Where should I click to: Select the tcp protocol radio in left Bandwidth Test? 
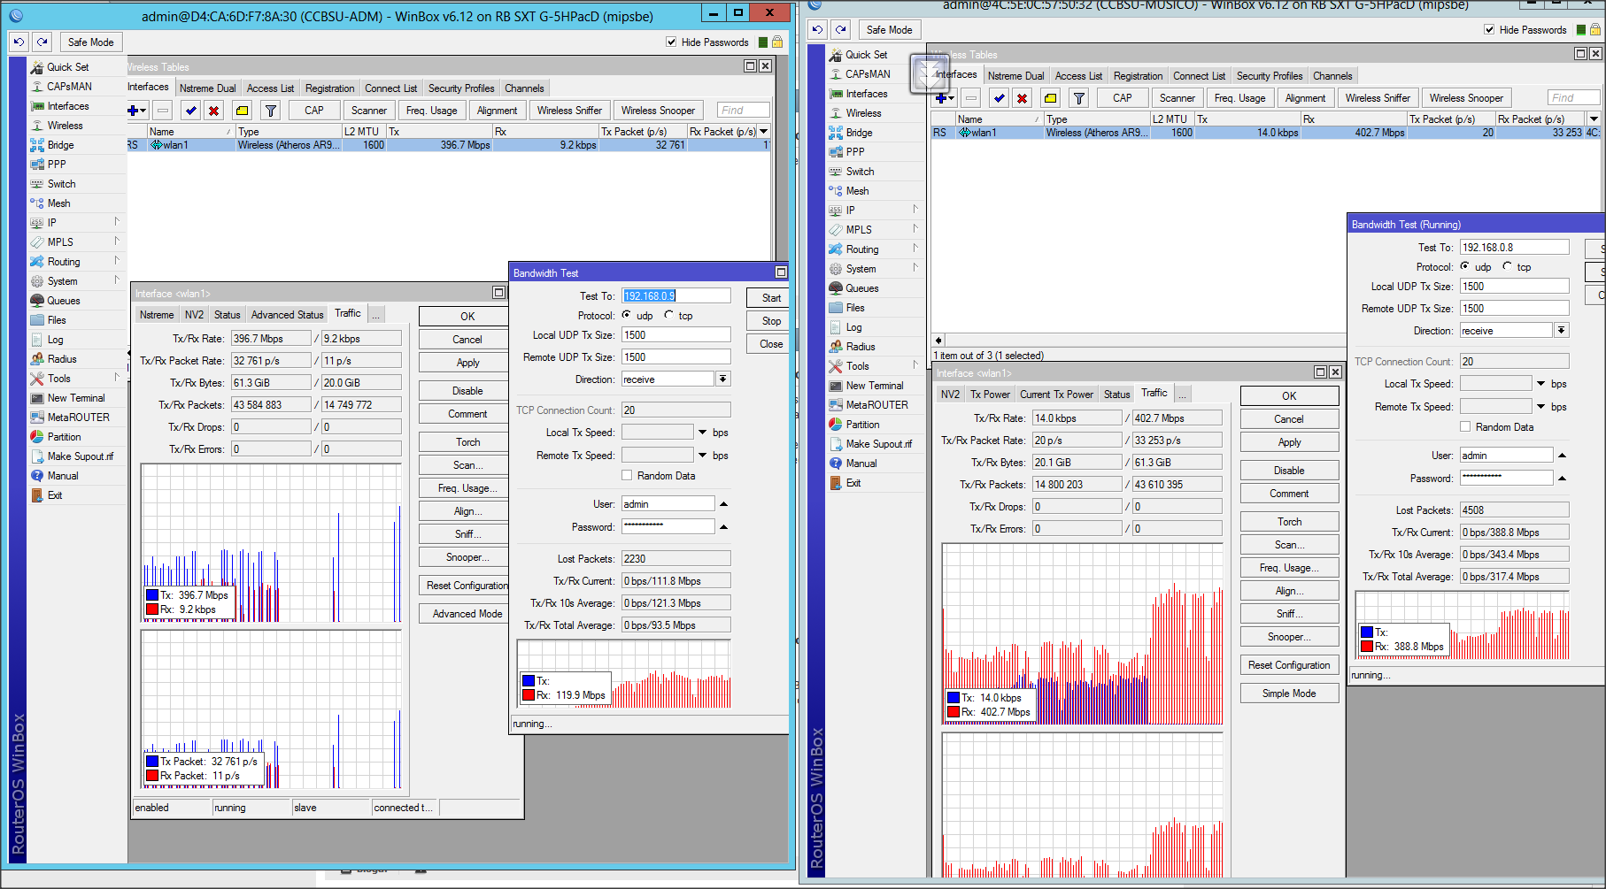[669, 316]
